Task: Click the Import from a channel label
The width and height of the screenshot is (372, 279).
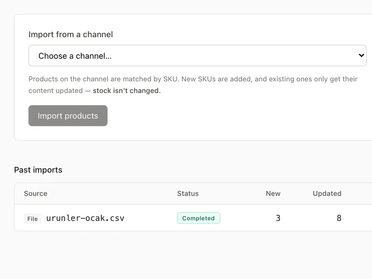Action: coord(71,34)
